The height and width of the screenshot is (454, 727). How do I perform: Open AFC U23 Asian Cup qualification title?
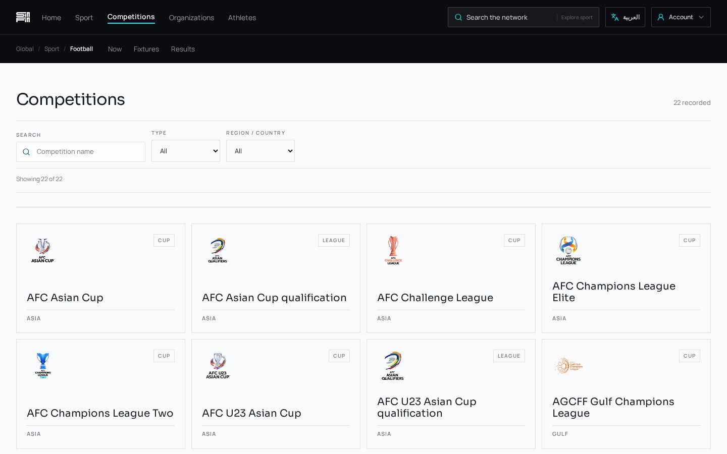tap(427, 407)
